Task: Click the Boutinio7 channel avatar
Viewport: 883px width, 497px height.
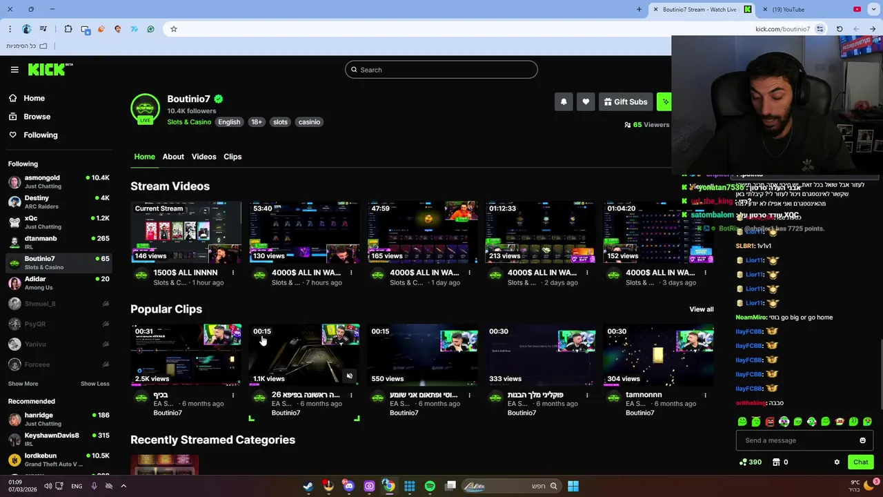Action: pyautogui.click(x=145, y=108)
